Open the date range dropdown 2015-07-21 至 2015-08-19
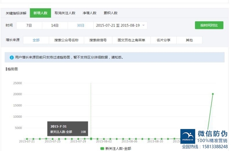The width and height of the screenshot is (232, 151). pyautogui.click(x=120, y=25)
